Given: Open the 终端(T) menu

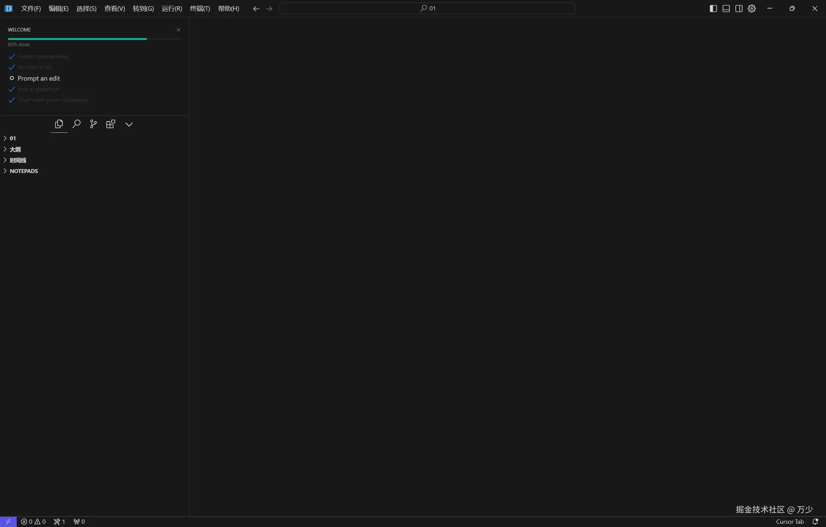Looking at the screenshot, I should pyautogui.click(x=200, y=9).
